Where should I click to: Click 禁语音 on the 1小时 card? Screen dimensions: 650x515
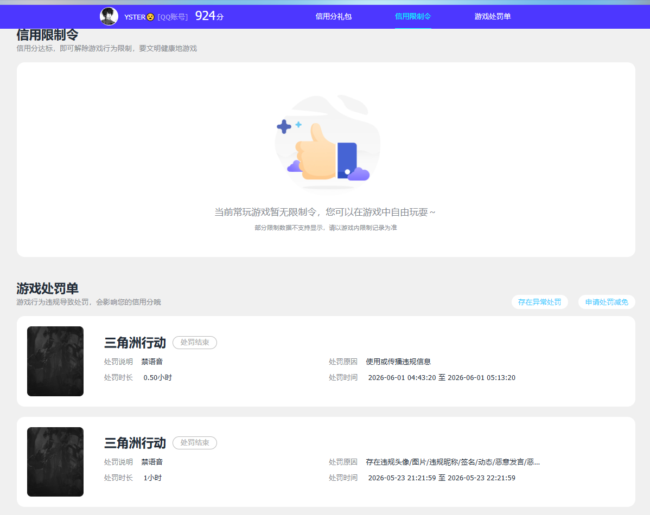click(x=152, y=462)
